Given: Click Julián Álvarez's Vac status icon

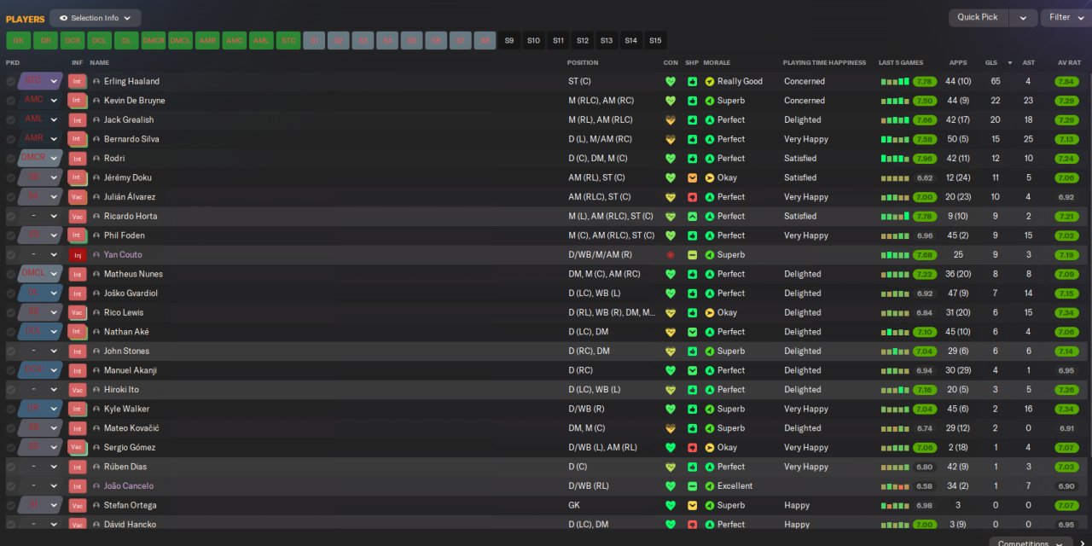Looking at the screenshot, I should tap(78, 197).
